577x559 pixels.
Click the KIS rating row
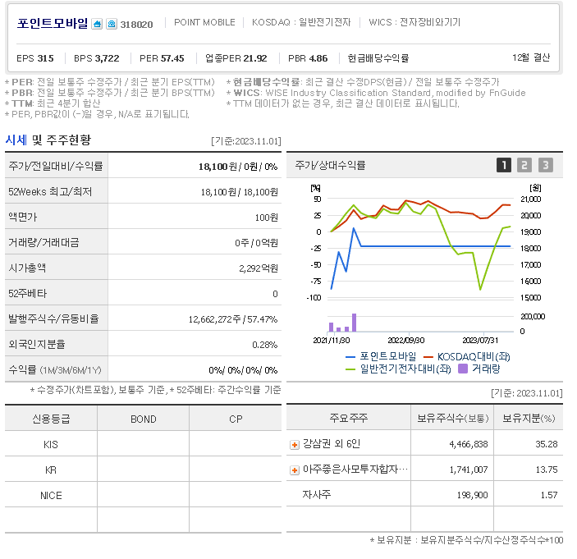point(143,445)
